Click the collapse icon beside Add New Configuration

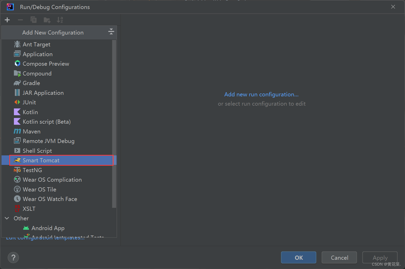tap(111, 32)
